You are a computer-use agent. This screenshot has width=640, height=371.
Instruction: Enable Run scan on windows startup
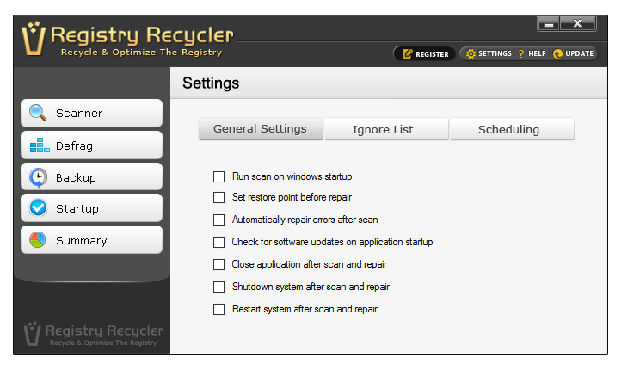point(219,176)
